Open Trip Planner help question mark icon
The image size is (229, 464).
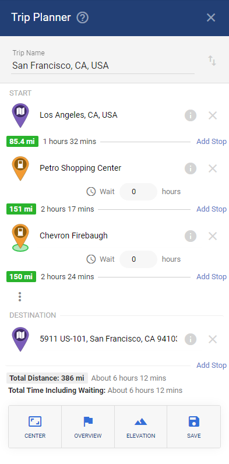[x=83, y=17]
